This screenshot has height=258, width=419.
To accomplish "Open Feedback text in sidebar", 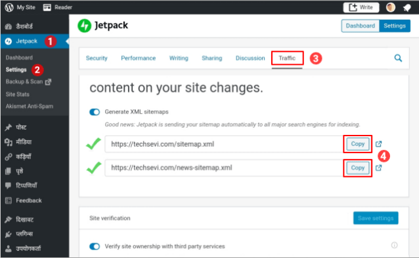I will click(x=29, y=200).
